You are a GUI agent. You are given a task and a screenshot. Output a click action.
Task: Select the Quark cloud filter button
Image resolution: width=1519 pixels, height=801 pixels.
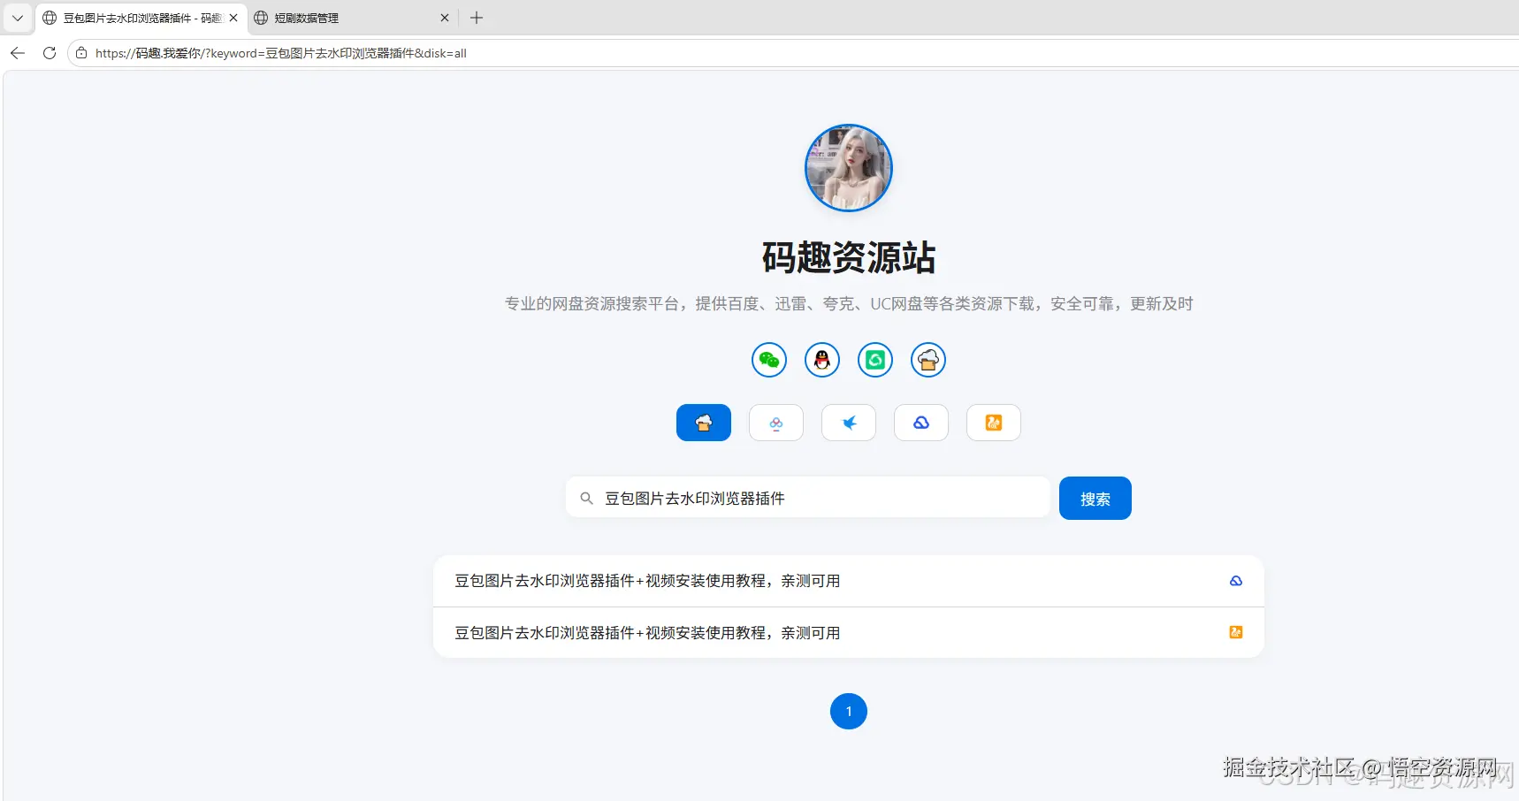pos(921,423)
